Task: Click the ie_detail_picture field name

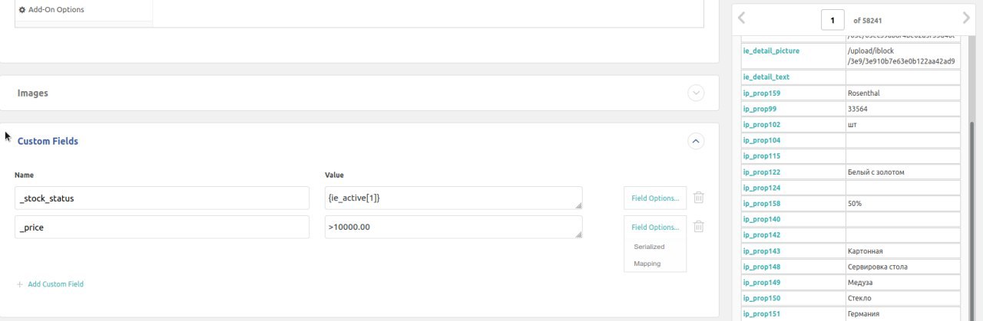Action: coord(771,51)
